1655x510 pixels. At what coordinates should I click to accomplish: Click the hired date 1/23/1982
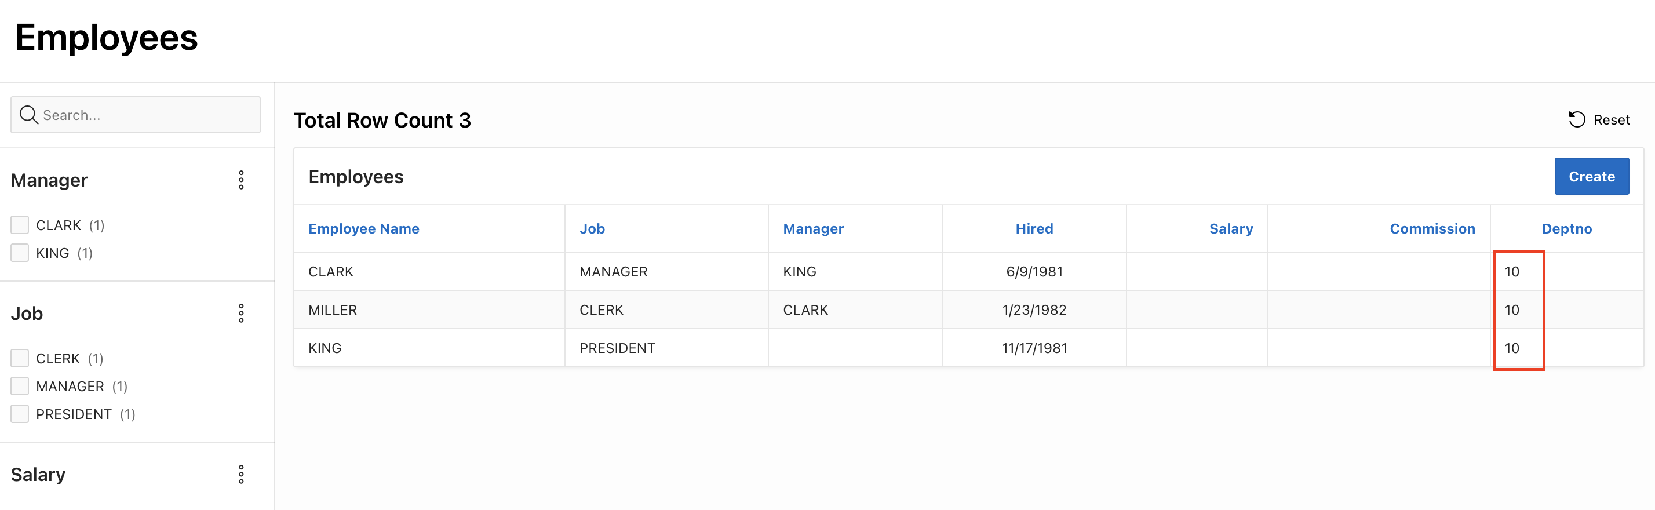tap(1034, 309)
